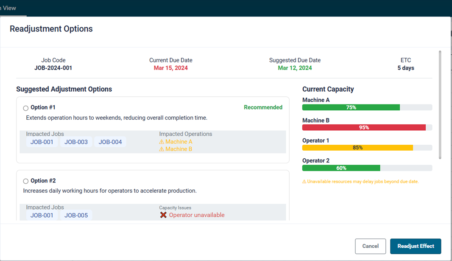Viewport: 452px width, 261px height.
Task: Click the Readjust Effect button
Action: (x=415, y=246)
